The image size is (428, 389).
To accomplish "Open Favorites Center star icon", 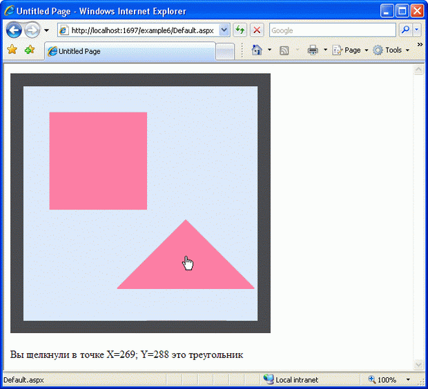I will coord(12,50).
